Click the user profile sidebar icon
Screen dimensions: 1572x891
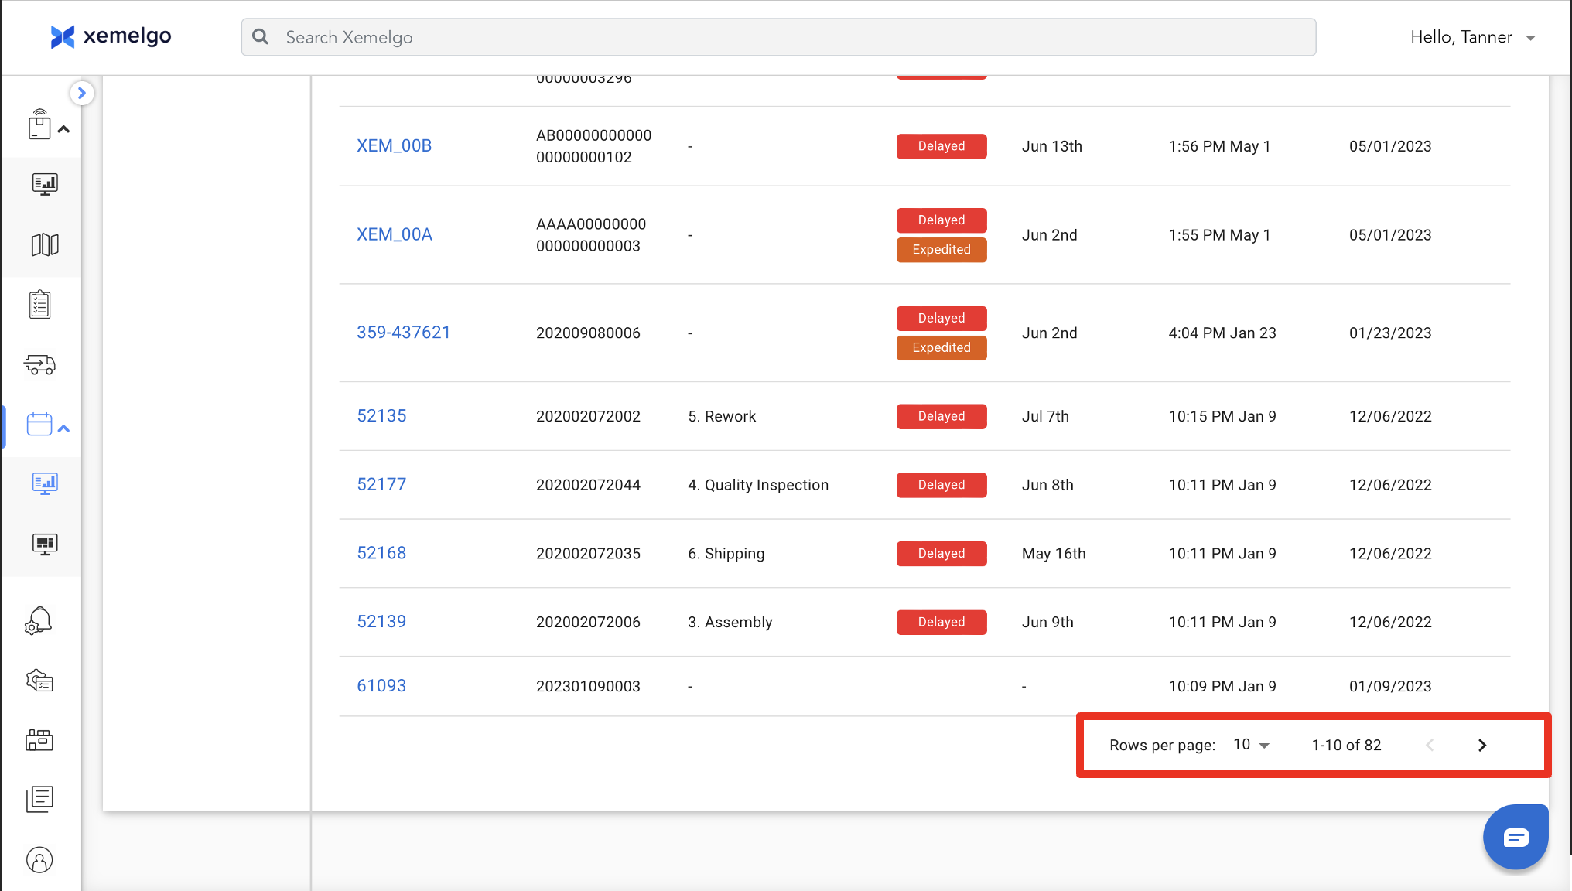coord(39,860)
